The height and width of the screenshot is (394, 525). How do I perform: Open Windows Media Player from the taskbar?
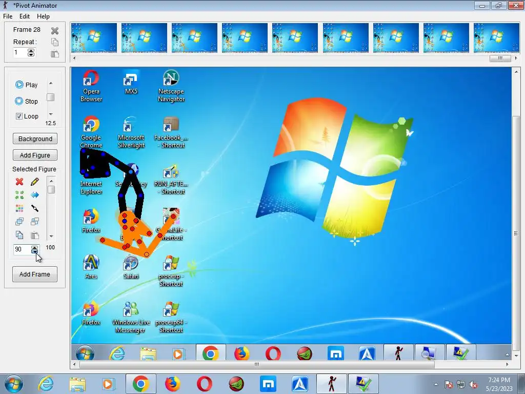point(108,384)
